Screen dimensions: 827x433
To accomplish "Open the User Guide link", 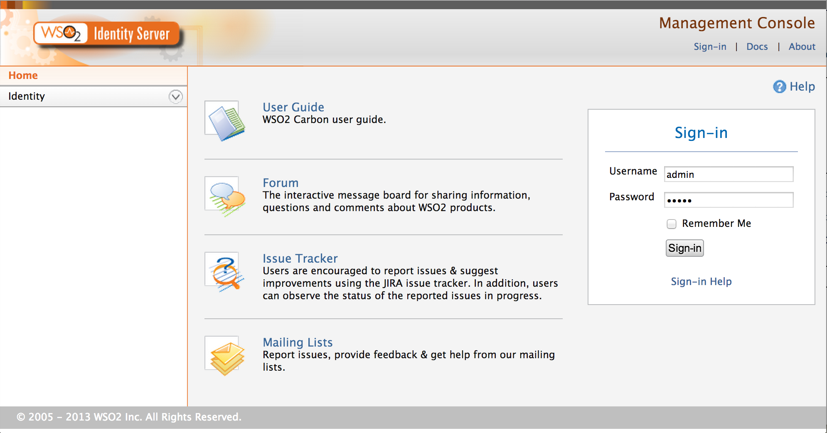I will click(x=293, y=107).
